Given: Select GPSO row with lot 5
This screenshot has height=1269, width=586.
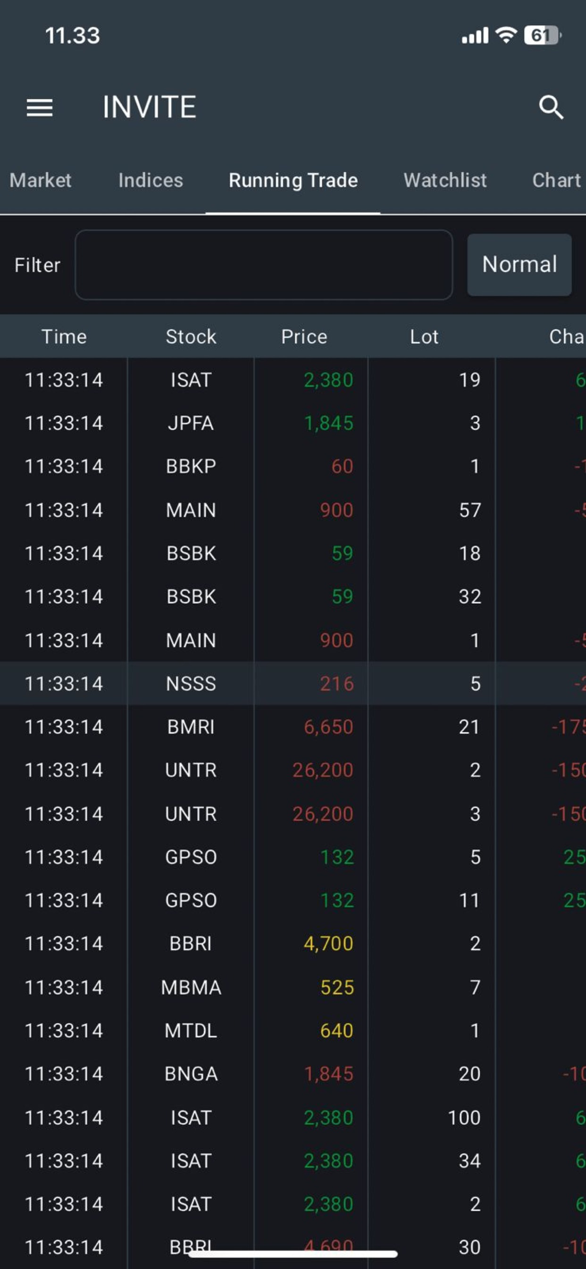Looking at the screenshot, I should [293, 857].
